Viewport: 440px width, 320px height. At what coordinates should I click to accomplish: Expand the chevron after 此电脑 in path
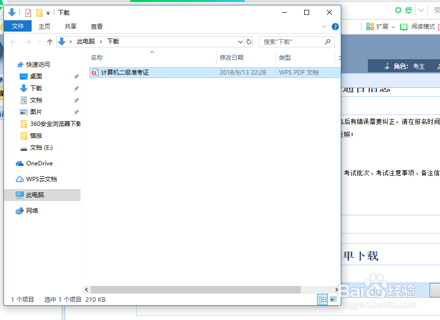[101, 42]
